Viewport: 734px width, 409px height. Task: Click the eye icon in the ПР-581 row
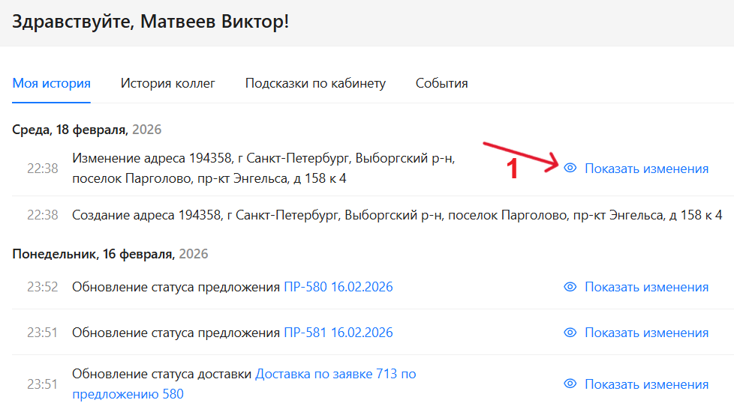pos(570,333)
